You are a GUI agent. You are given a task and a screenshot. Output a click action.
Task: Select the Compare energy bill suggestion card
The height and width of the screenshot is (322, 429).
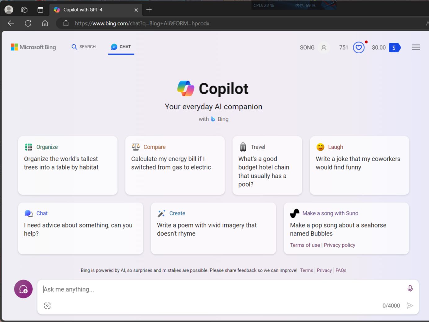[175, 165]
